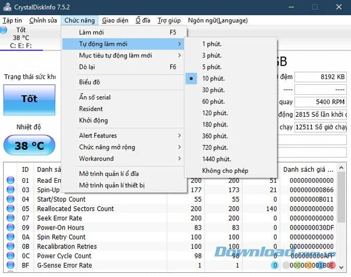Click the status orb beside G-Sense Error Rate
Screen dimensions: 351x277
tap(10, 265)
